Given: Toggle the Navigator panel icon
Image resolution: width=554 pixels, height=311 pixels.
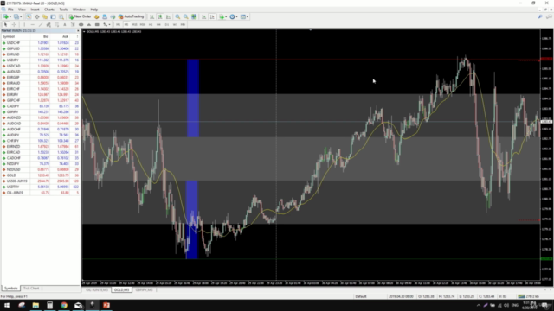Looking at the screenshot, I should [45, 16].
